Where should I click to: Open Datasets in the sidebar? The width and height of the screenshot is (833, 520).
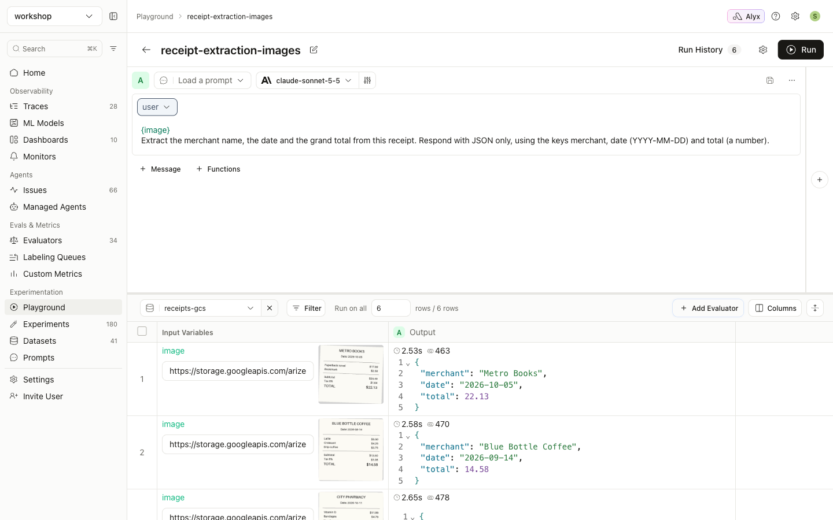coord(64,341)
